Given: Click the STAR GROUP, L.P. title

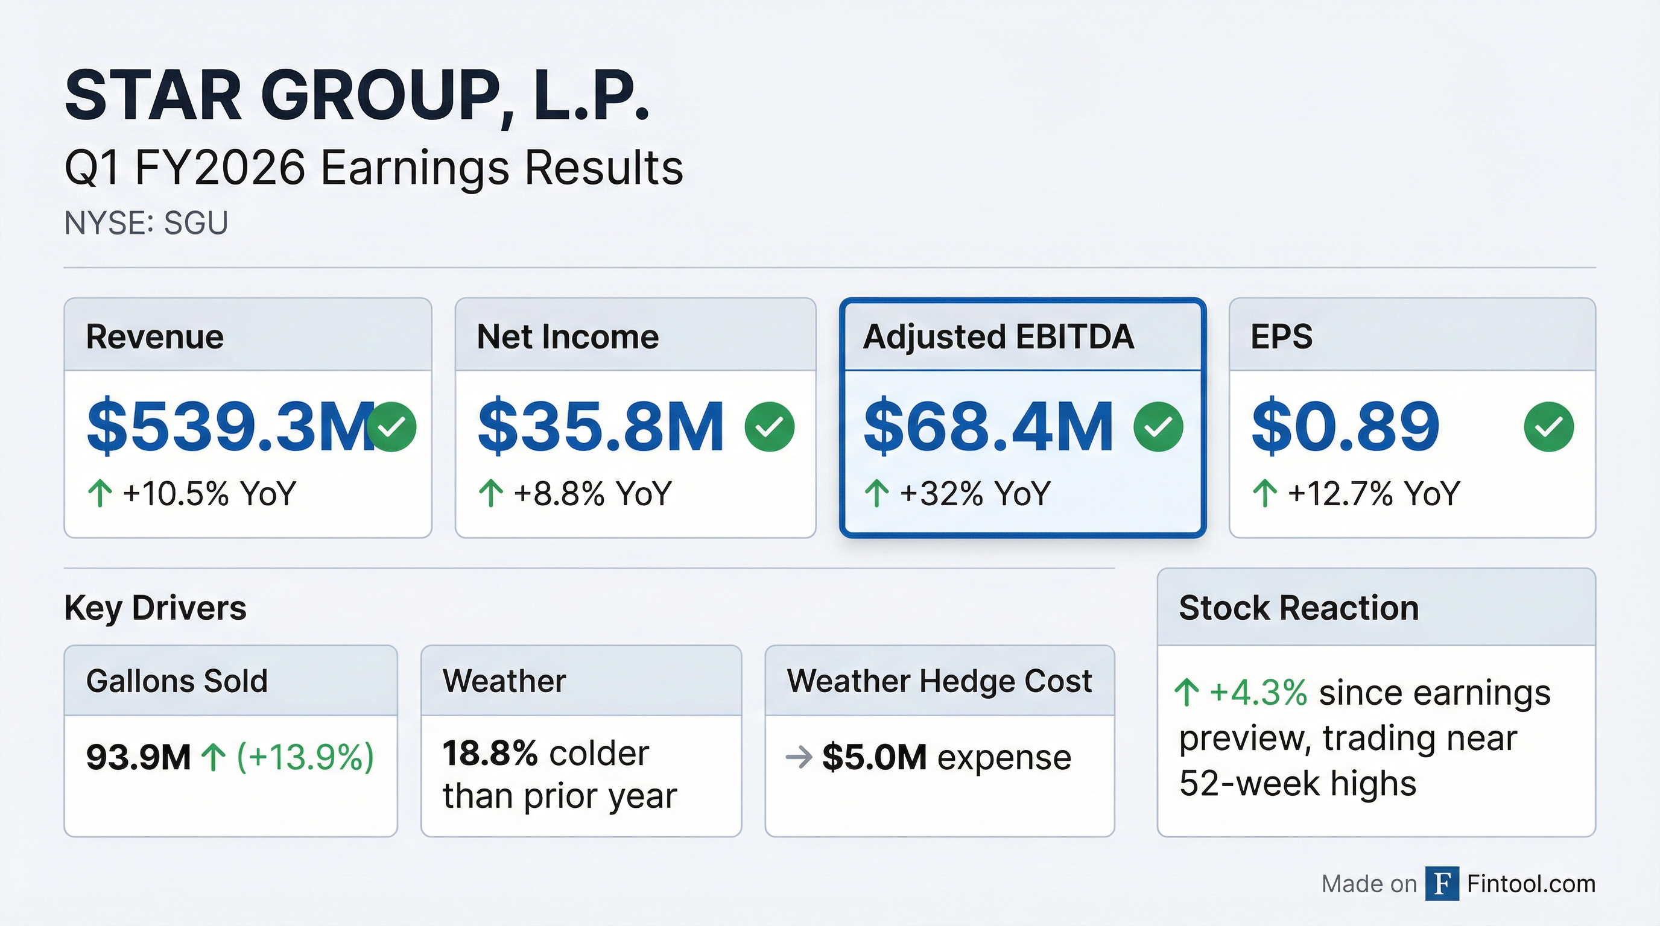Looking at the screenshot, I should pos(356,96).
